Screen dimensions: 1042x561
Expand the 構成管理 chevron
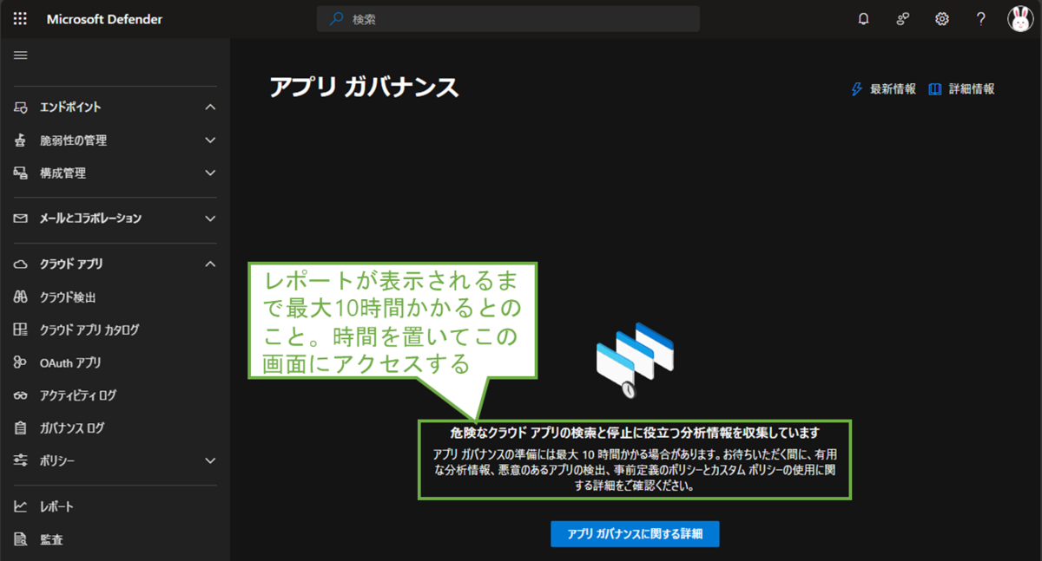point(210,173)
